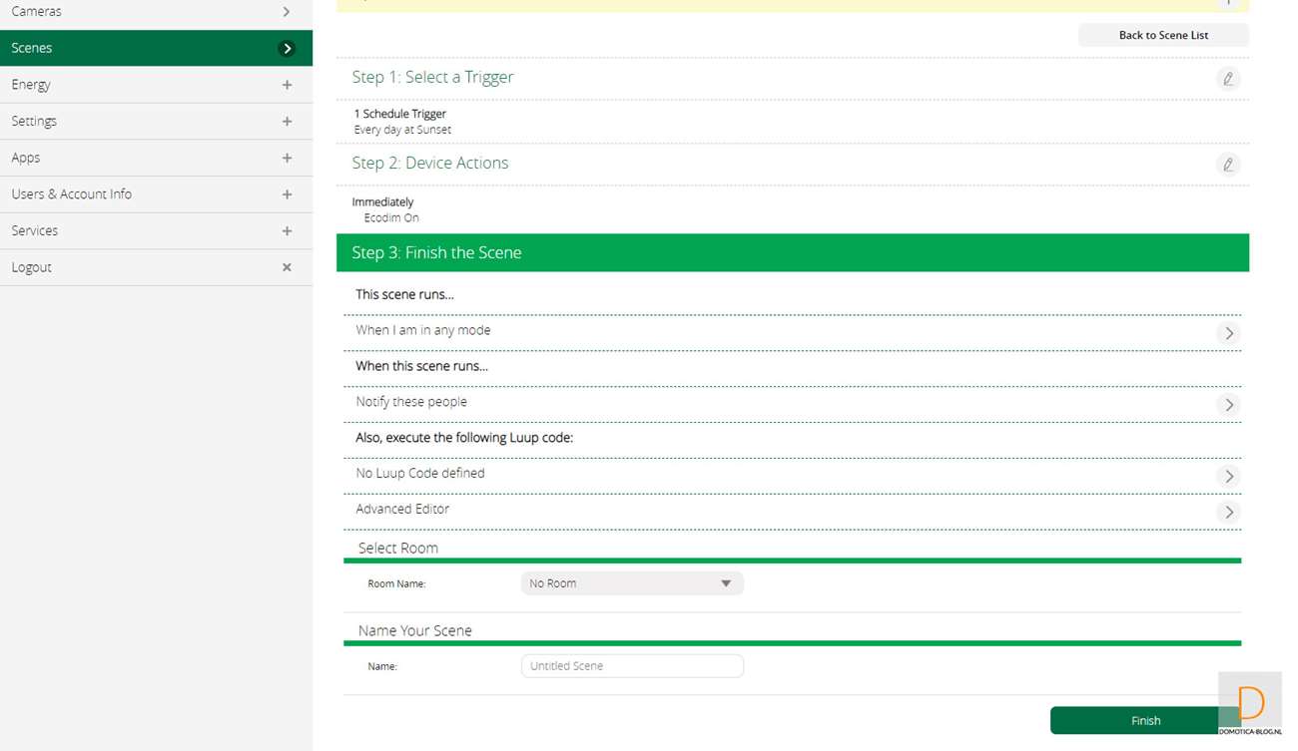Click the arrow icon beside Cameras
1298x751 pixels.
point(287,12)
